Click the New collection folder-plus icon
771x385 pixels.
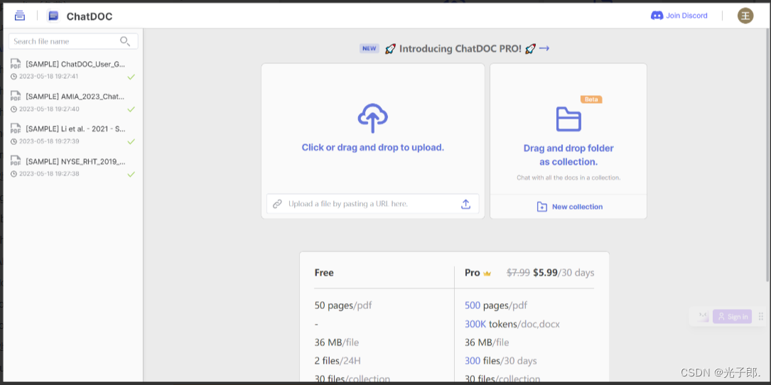tap(542, 207)
